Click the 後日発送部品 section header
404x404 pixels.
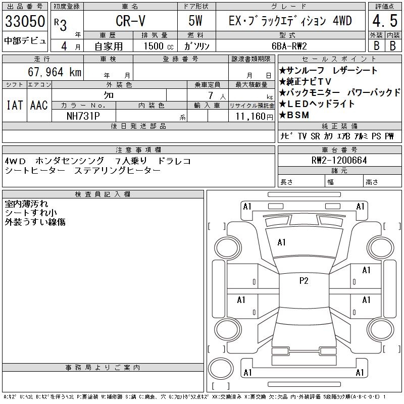(x=138, y=126)
